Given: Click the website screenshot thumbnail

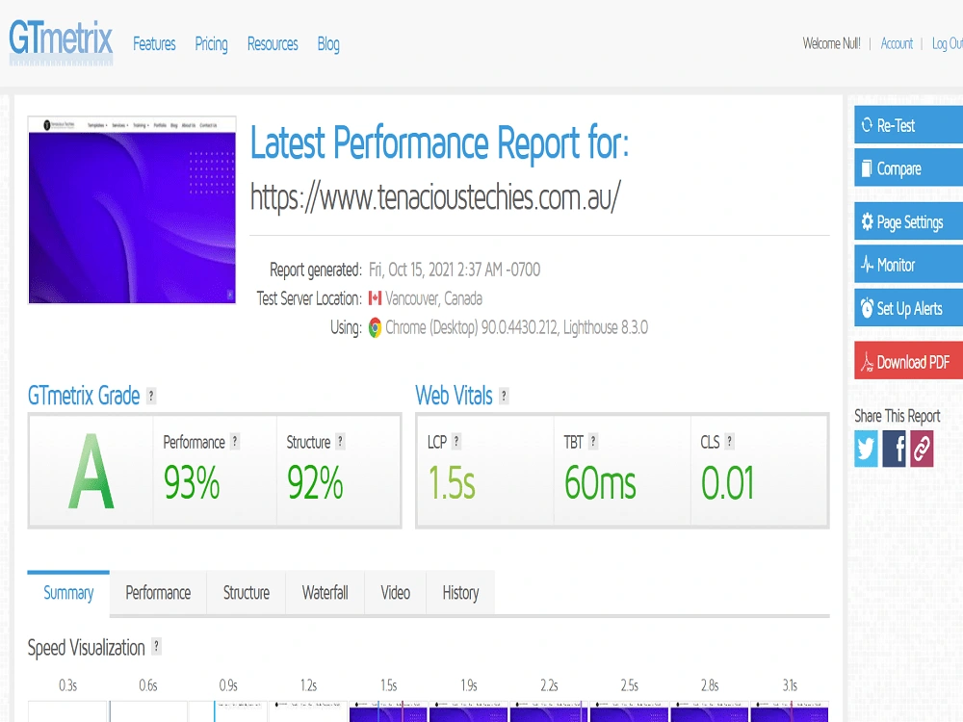Looking at the screenshot, I should click(132, 210).
